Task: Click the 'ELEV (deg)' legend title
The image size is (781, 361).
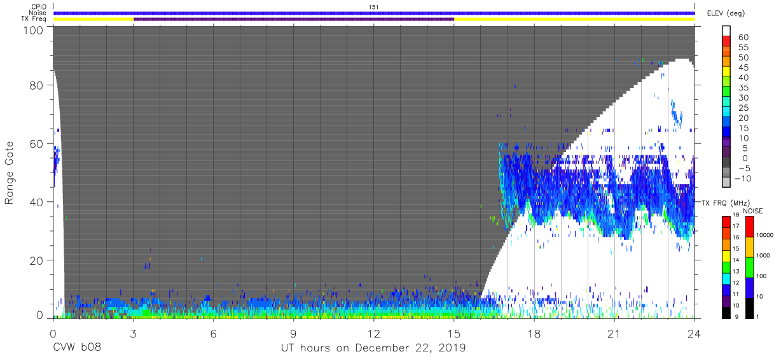Action: click(726, 13)
